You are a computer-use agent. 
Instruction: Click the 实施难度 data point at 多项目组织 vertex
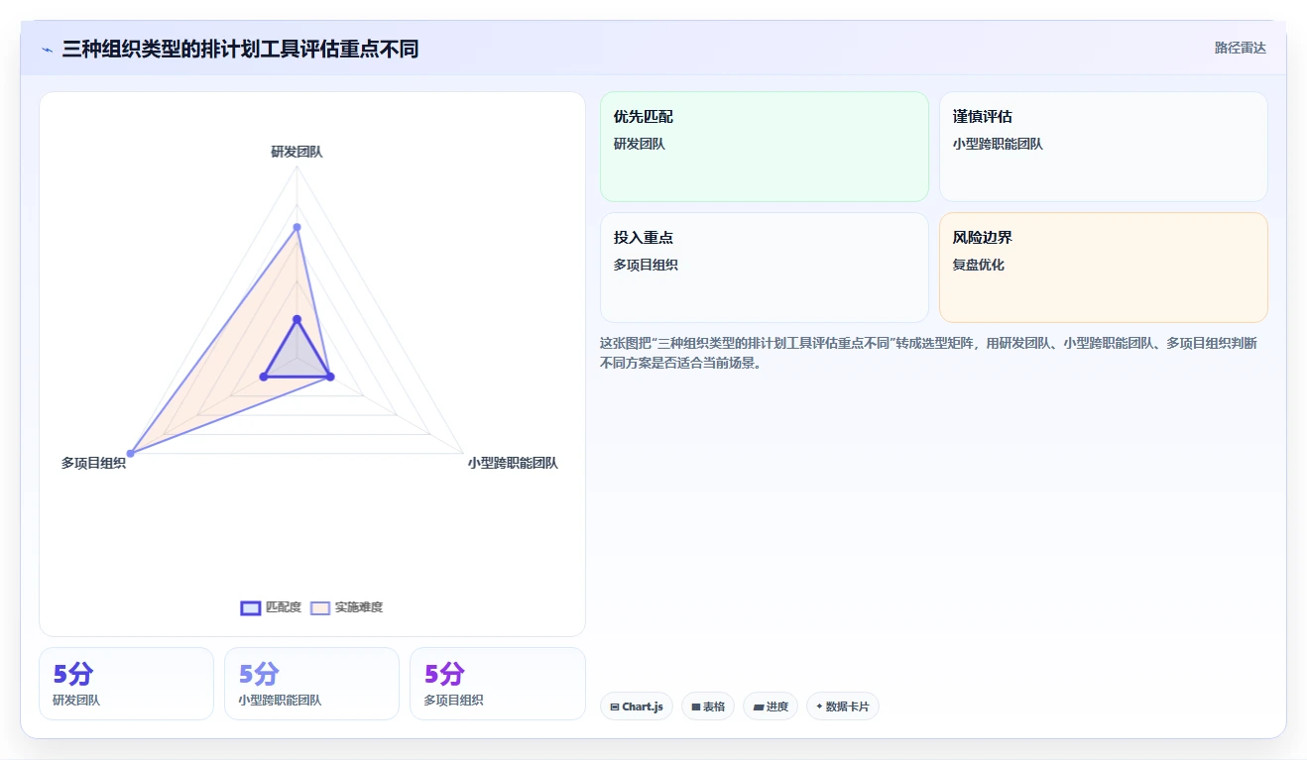coord(131,453)
